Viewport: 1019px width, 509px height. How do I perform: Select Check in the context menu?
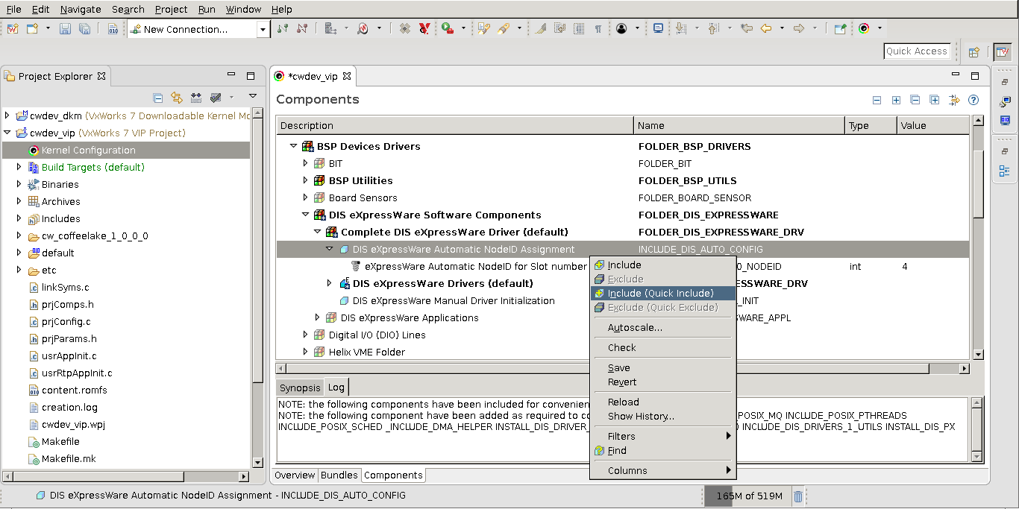click(662, 347)
